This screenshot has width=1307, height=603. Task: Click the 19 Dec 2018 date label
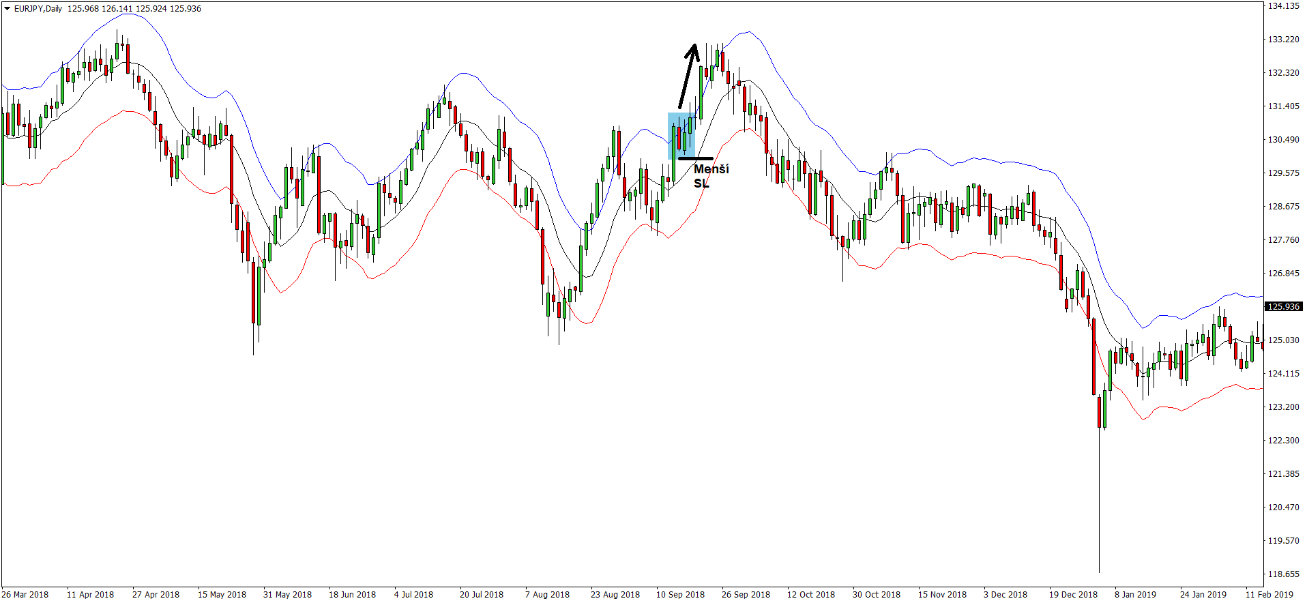[x=1073, y=595]
